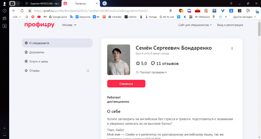261x139 pixels.
Task: Expand the USA bookmarks folder
Action: coord(17,17)
